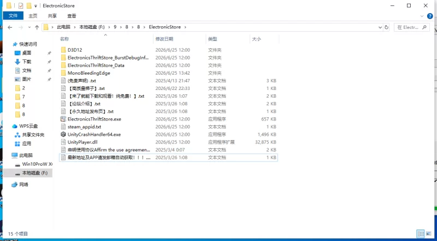The height and width of the screenshot is (241, 437).
Task: Expand chevron after 此电脑 in address bar
Action: point(75,27)
